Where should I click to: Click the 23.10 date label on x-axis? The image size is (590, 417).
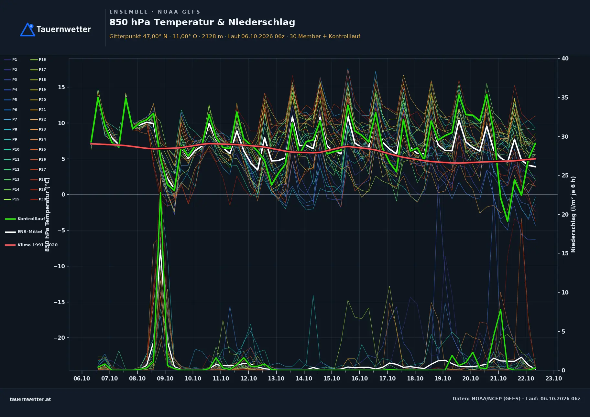pyautogui.click(x=554, y=379)
